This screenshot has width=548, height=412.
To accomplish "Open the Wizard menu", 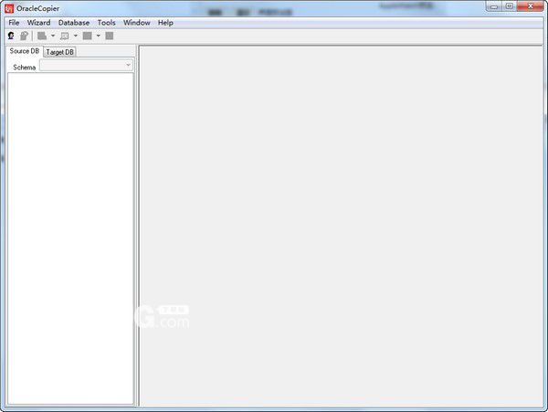I will pos(38,23).
